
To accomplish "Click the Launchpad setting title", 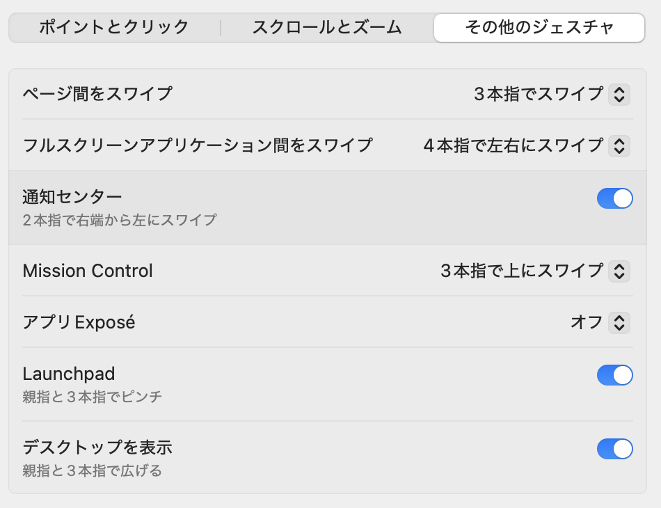I will click(x=69, y=374).
